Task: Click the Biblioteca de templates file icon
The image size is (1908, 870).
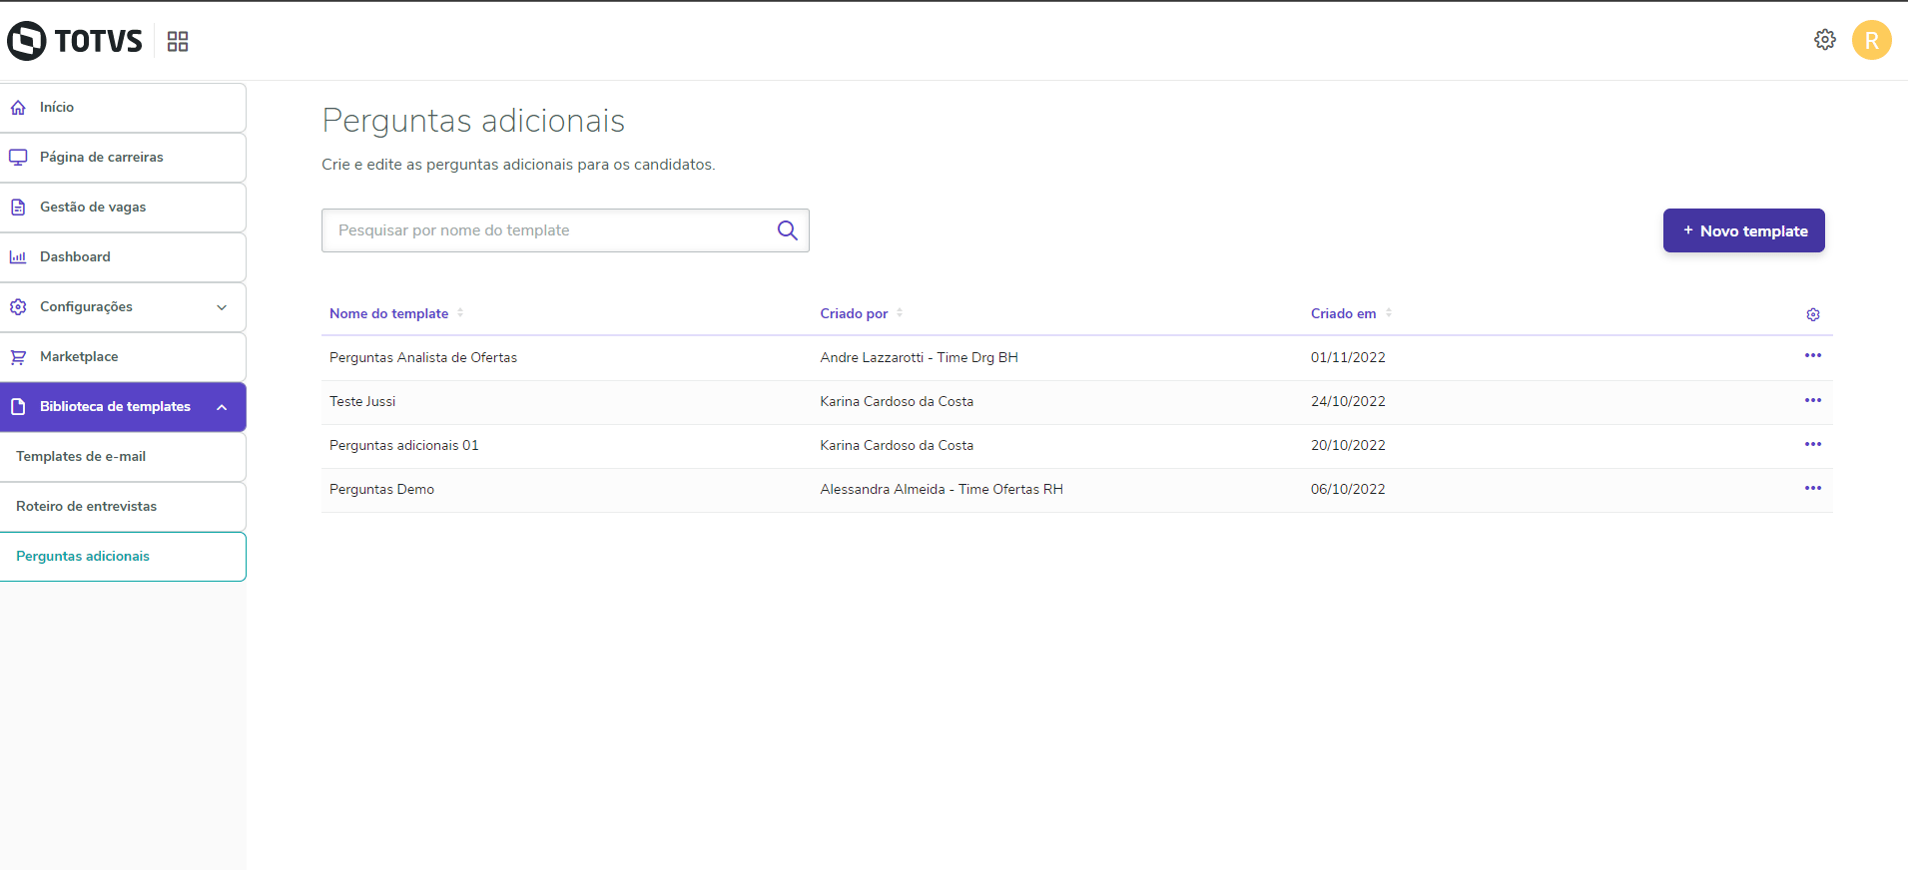Action: (x=18, y=407)
